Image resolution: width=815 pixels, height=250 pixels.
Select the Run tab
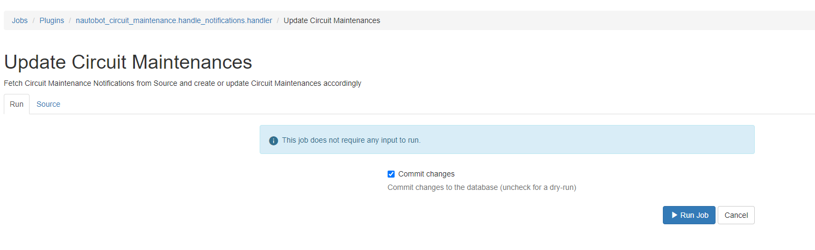17,104
